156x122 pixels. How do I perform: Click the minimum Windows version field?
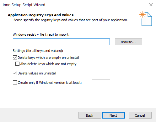101,83
